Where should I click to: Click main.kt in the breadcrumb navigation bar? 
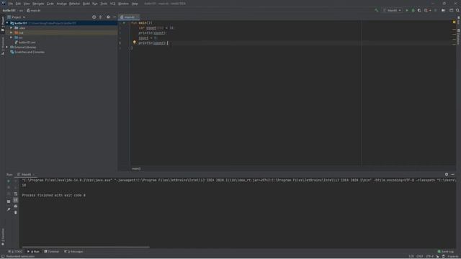point(34,10)
